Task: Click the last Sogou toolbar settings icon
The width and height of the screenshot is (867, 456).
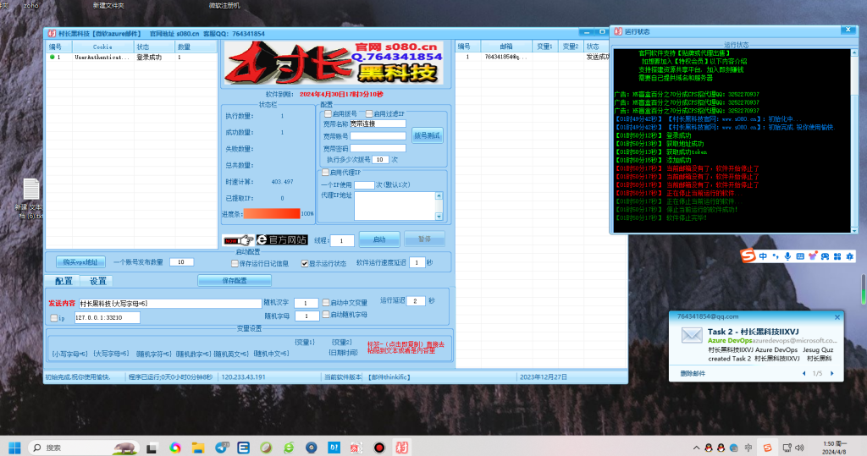Action: (850, 256)
